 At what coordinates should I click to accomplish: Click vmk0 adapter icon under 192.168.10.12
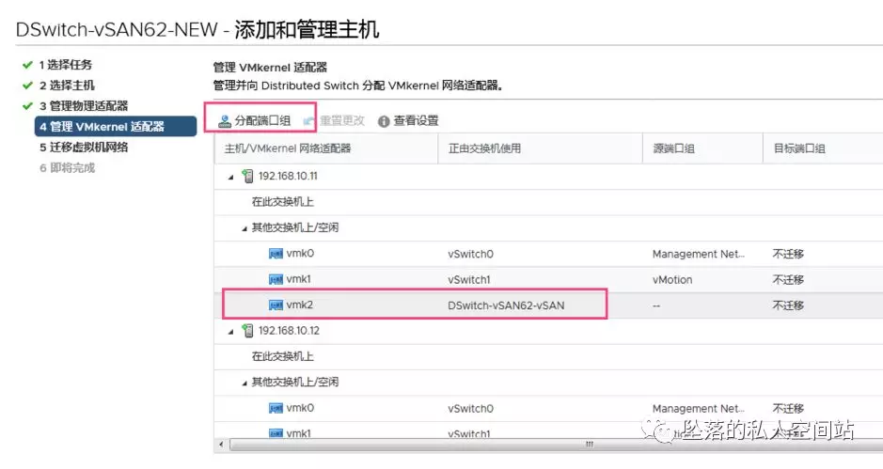click(276, 408)
